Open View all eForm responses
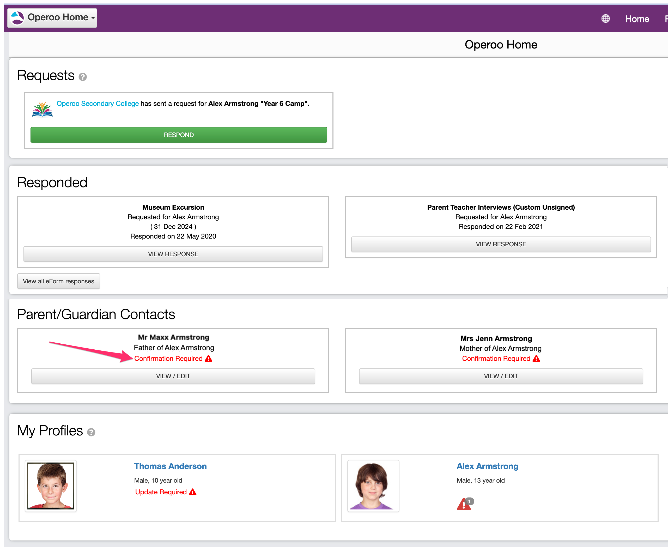The image size is (668, 547). click(x=59, y=281)
